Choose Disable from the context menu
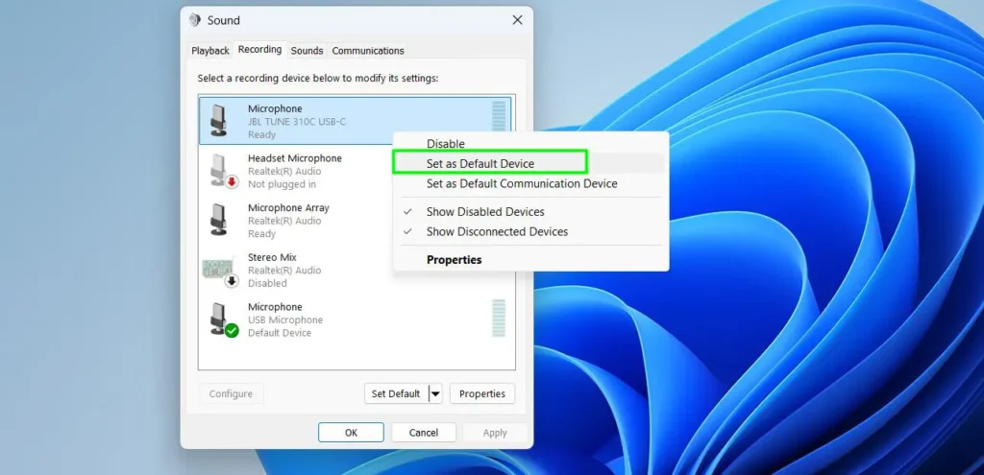The image size is (984, 475). point(446,144)
